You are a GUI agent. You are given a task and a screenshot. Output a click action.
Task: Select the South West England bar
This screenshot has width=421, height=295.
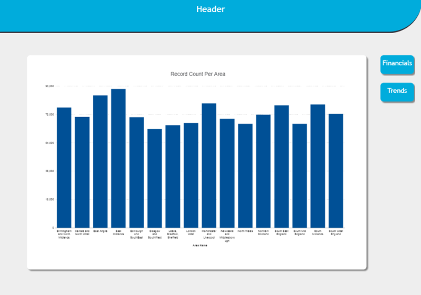click(x=336, y=171)
